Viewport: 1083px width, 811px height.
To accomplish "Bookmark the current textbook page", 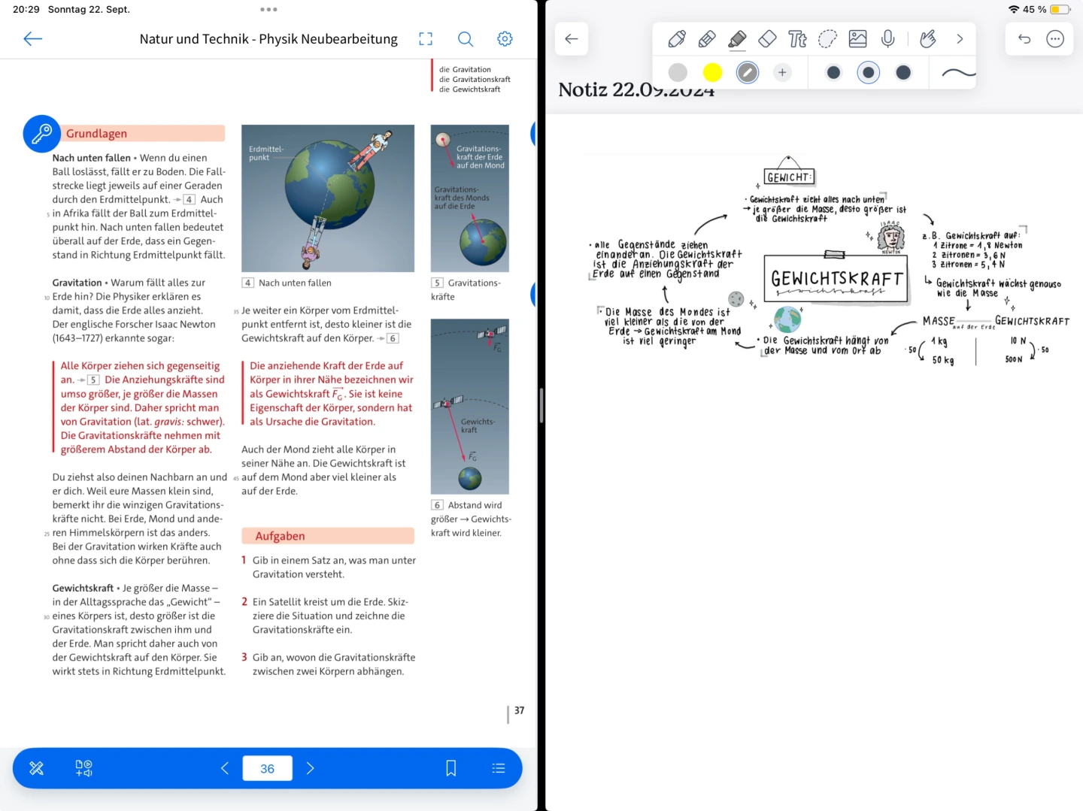I will [450, 768].
